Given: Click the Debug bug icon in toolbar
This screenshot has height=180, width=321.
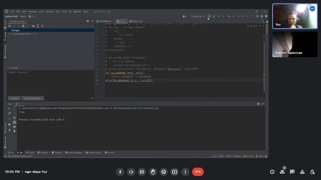Looking at the screenshot, I should [214, 16].
